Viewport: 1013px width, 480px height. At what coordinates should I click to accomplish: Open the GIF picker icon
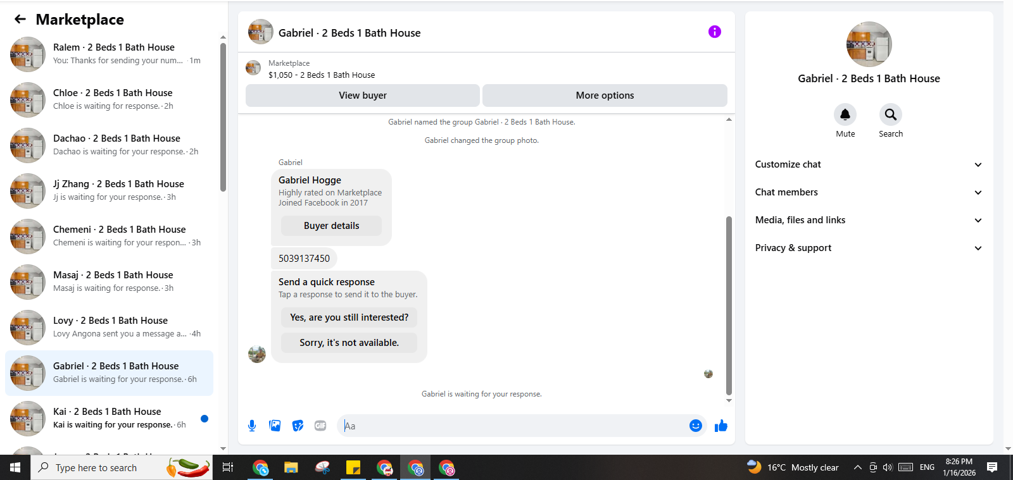coord(320,426)
